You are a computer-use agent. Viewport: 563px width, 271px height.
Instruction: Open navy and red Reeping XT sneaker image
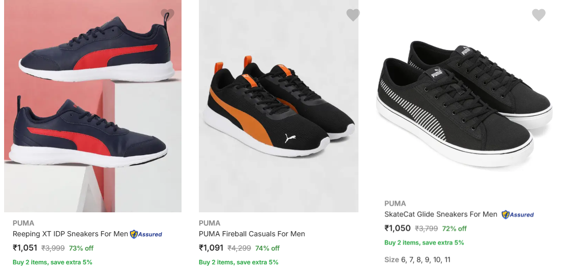pos(93,106)
